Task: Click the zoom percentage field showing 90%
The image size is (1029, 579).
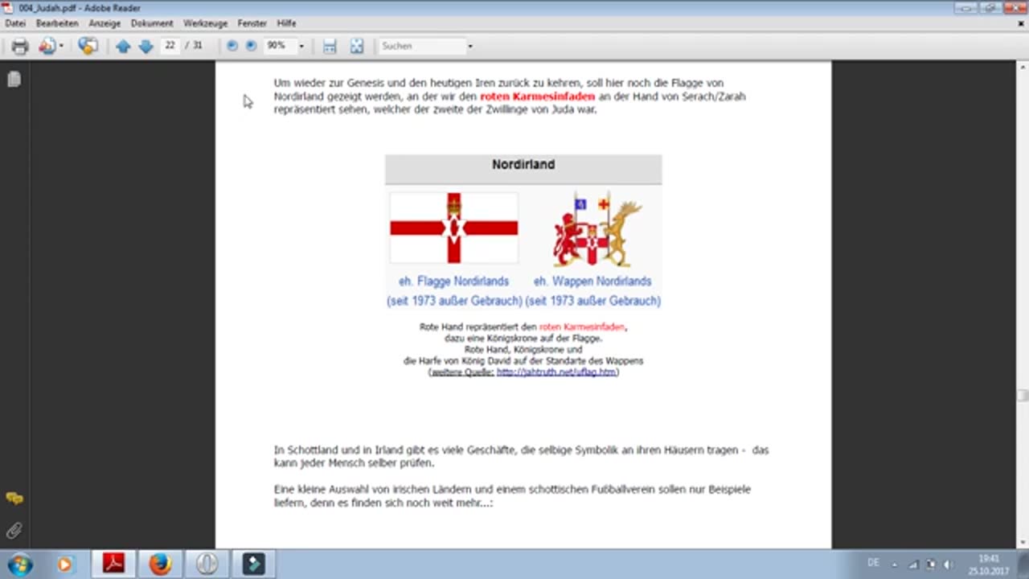Action: point(279,46)
